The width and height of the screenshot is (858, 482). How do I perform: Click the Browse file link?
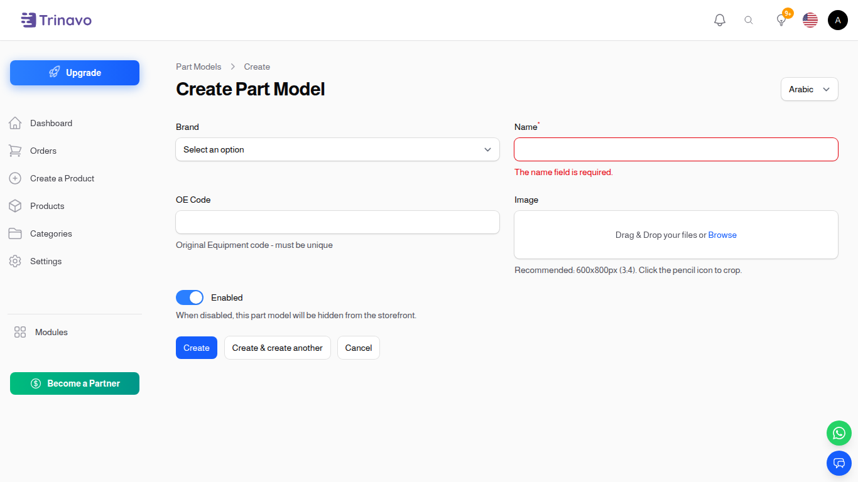[722, 235]
